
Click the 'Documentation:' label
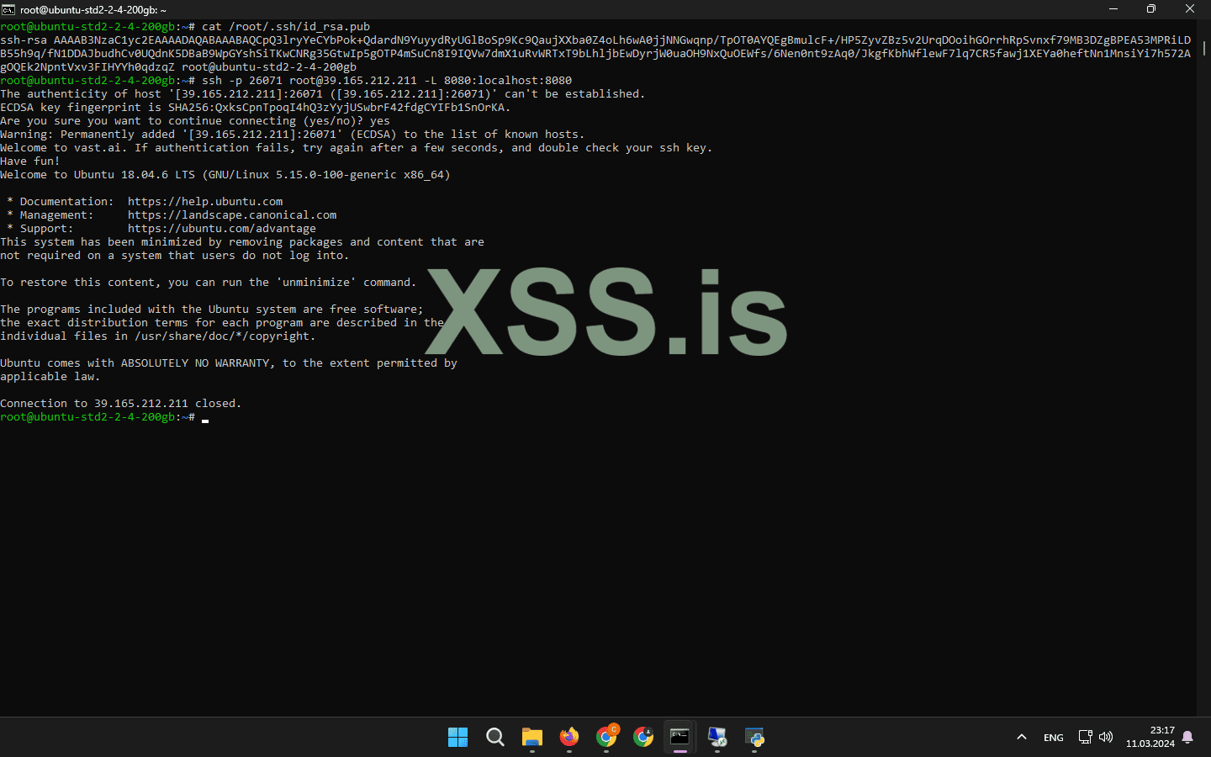tap(66, 201)
